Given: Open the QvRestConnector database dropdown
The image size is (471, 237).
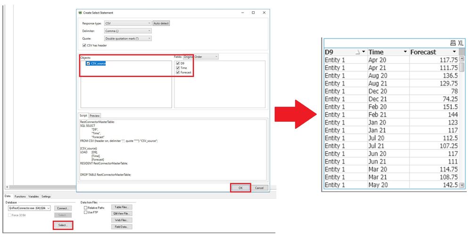Looking at the screenshot, I should pyautogui.click(x=29, y=208).
